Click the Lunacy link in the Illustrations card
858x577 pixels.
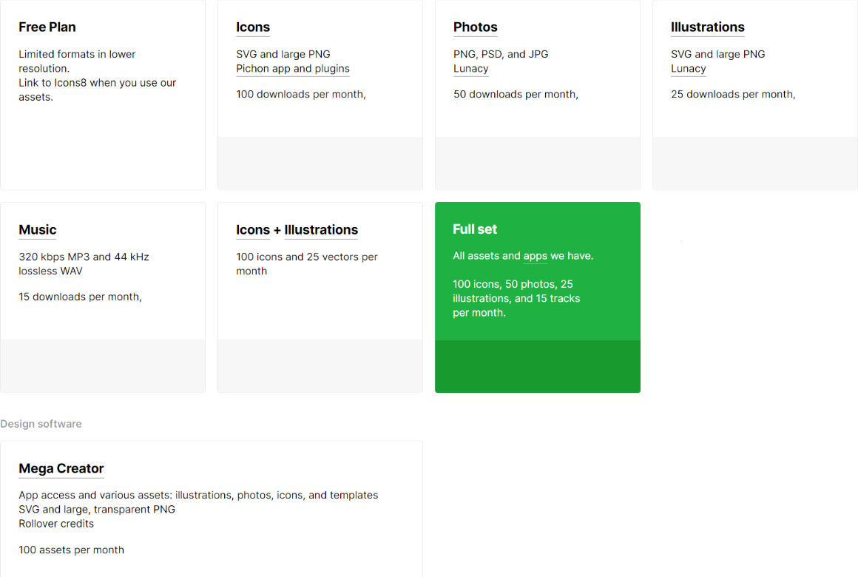(689, 69)
